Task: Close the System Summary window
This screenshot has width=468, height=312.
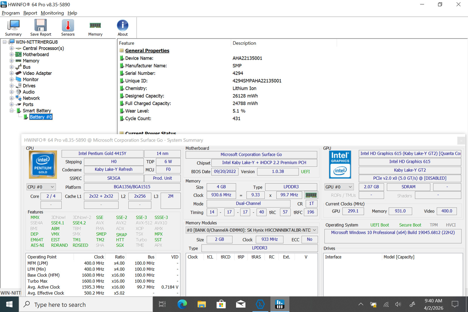Action: (461, 141)
